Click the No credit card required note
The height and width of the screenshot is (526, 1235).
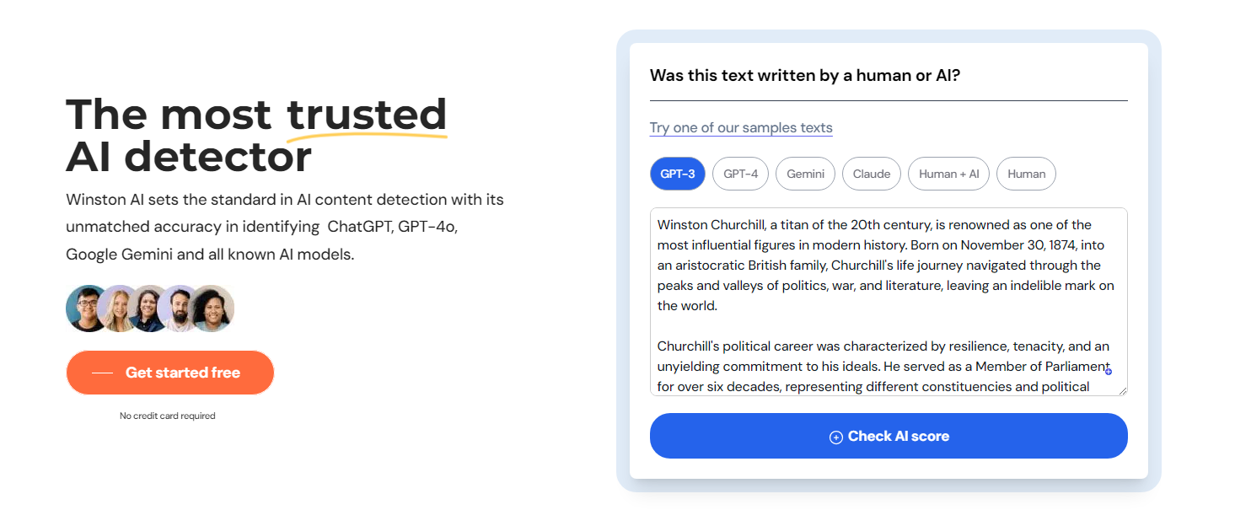click(x=168, y=416)
